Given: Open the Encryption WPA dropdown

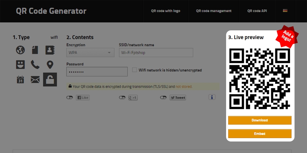Looking at the screenshot, I should [90, 53].
